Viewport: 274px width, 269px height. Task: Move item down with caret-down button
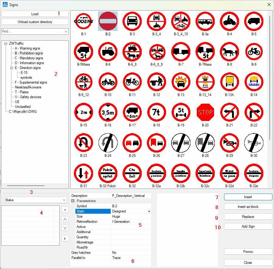tap(65, 228)
